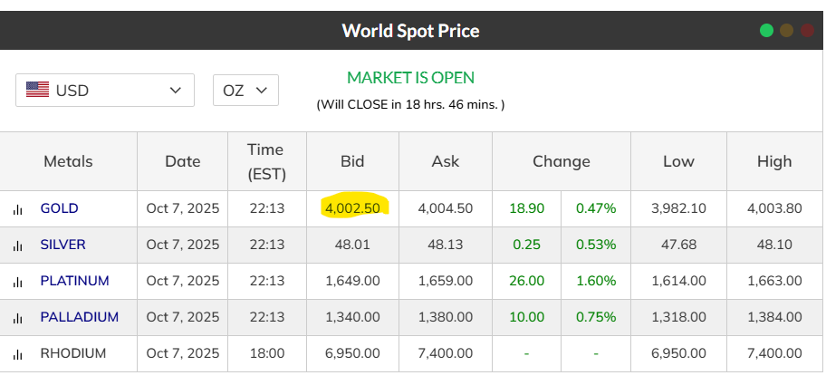
Task: Open the chart icon beside PLATINUM
Action: tap(17, 282)
